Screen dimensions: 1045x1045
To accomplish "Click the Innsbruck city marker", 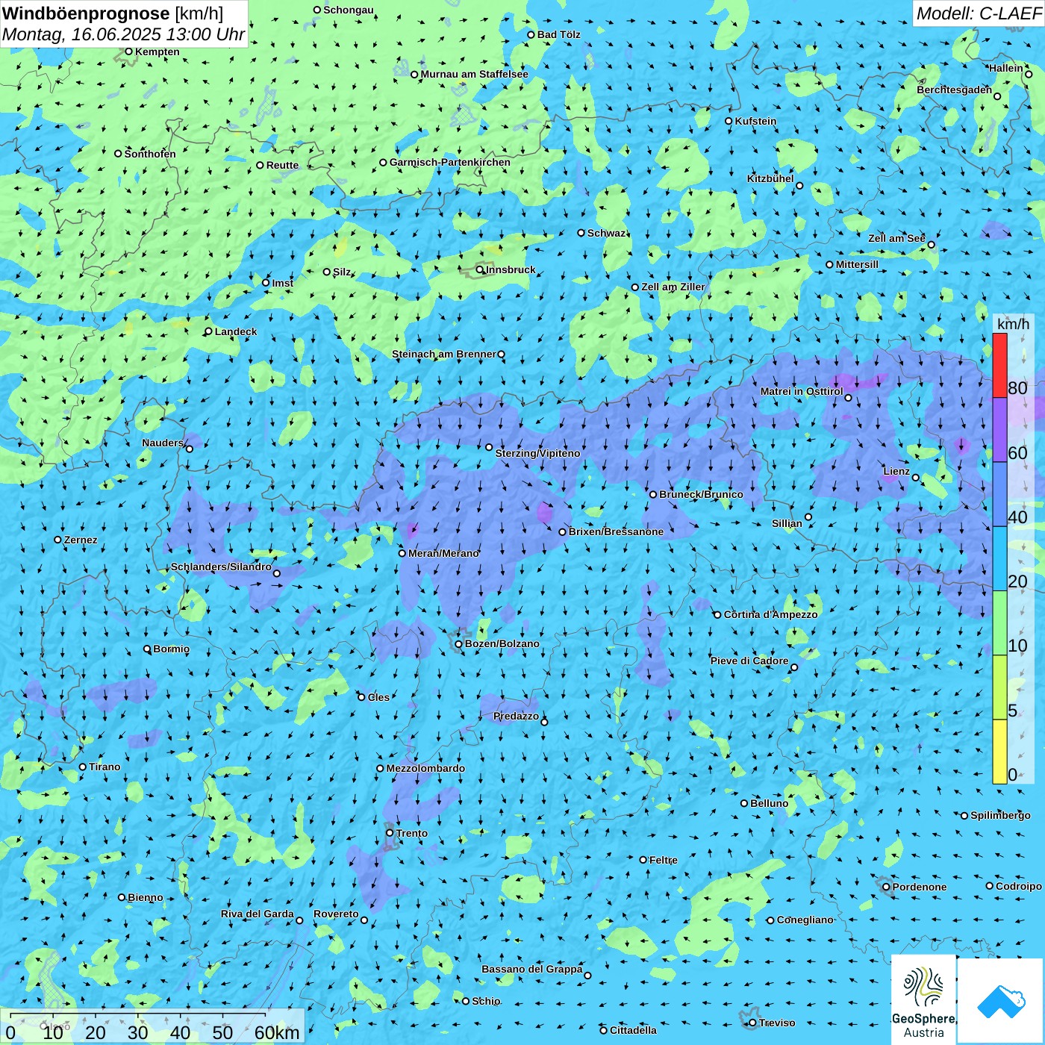I will click(480, 270).
